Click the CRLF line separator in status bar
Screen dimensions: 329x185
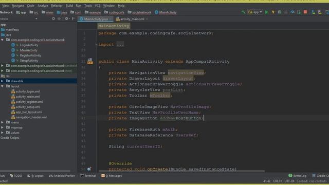[278, 181]
